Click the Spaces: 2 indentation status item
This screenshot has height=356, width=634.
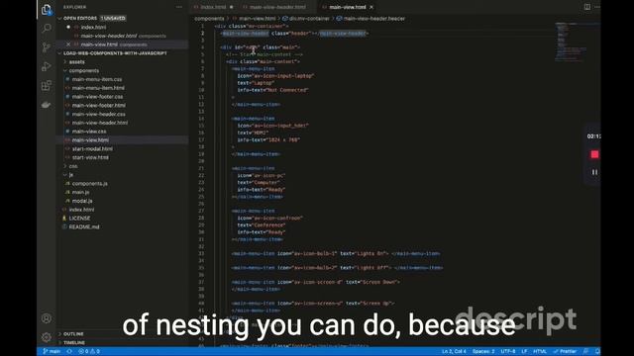pos(483,352)
